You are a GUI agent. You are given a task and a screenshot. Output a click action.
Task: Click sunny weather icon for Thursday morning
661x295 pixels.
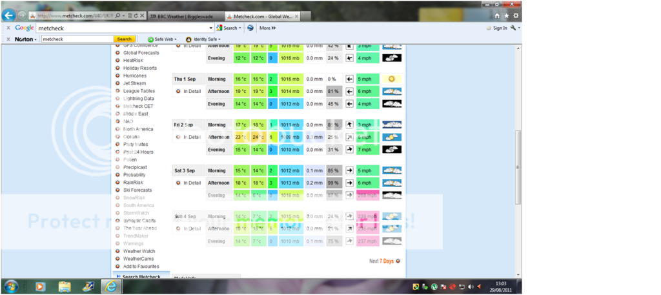(x=391, y=79)
